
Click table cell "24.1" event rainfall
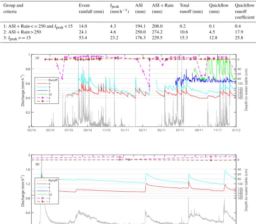83,32
